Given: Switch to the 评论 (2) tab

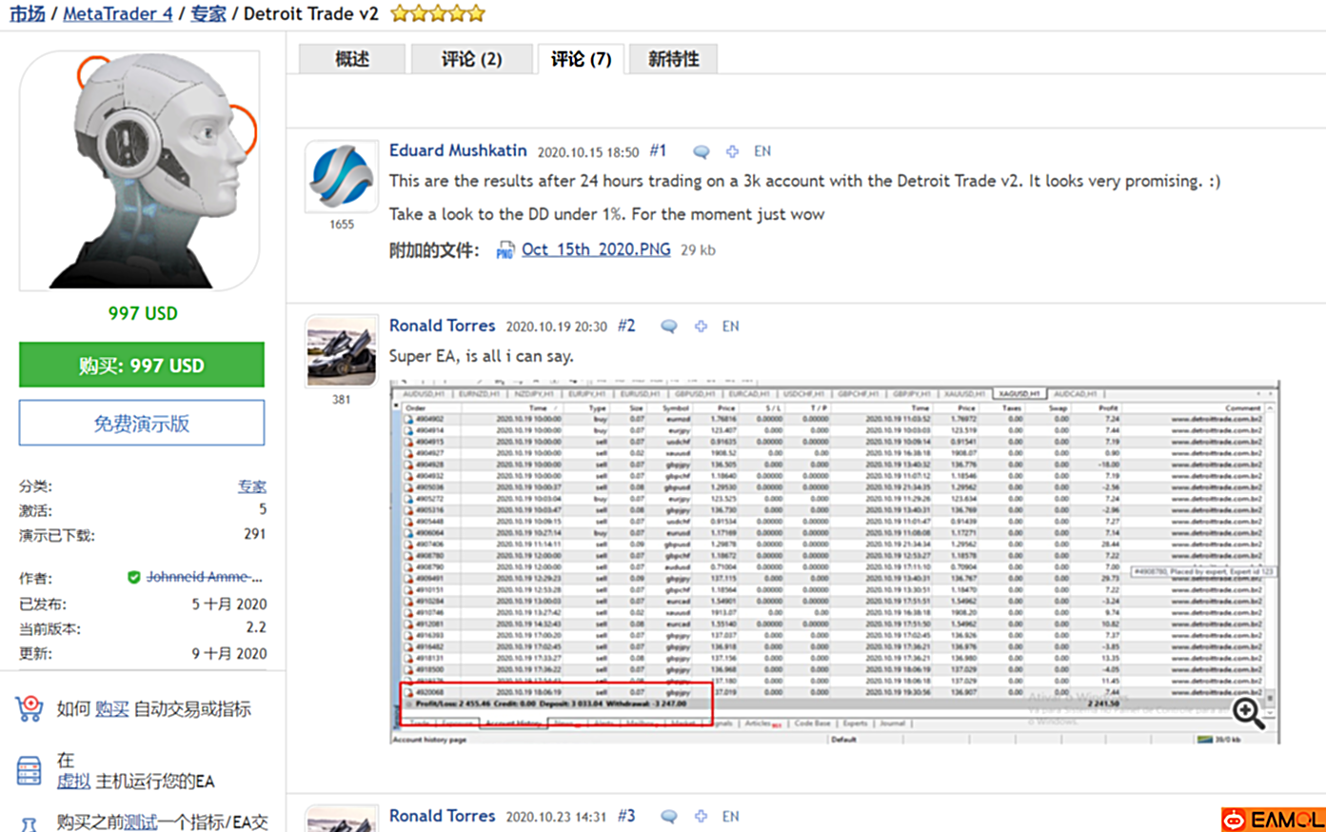Looking at the screenshot, I should click(x=471, y=59).
